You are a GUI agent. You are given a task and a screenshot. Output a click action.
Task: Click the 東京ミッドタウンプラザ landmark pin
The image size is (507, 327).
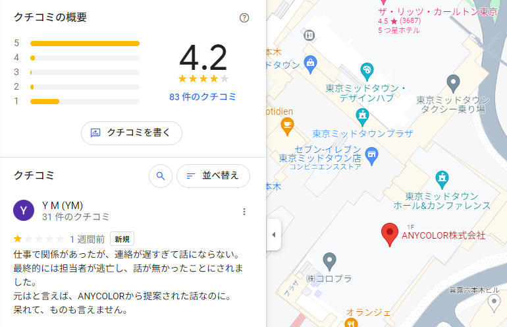pos(362,117)
